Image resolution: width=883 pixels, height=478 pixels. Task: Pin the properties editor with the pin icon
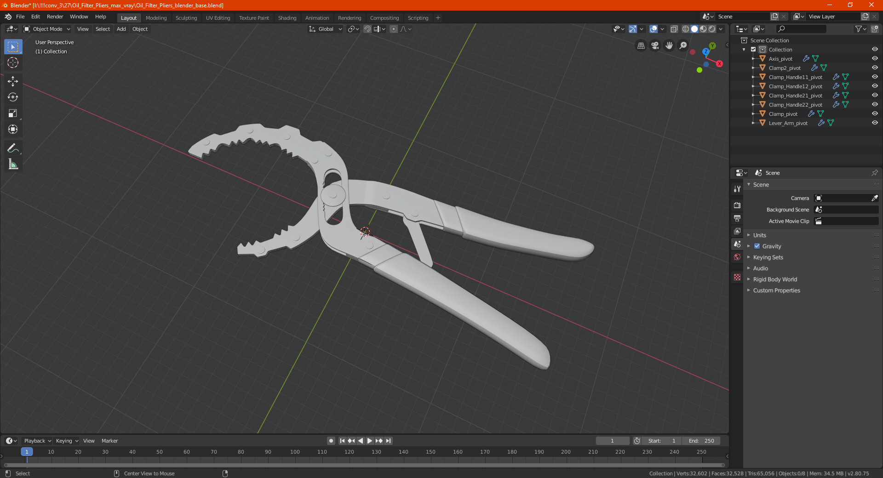pos(874,173)
